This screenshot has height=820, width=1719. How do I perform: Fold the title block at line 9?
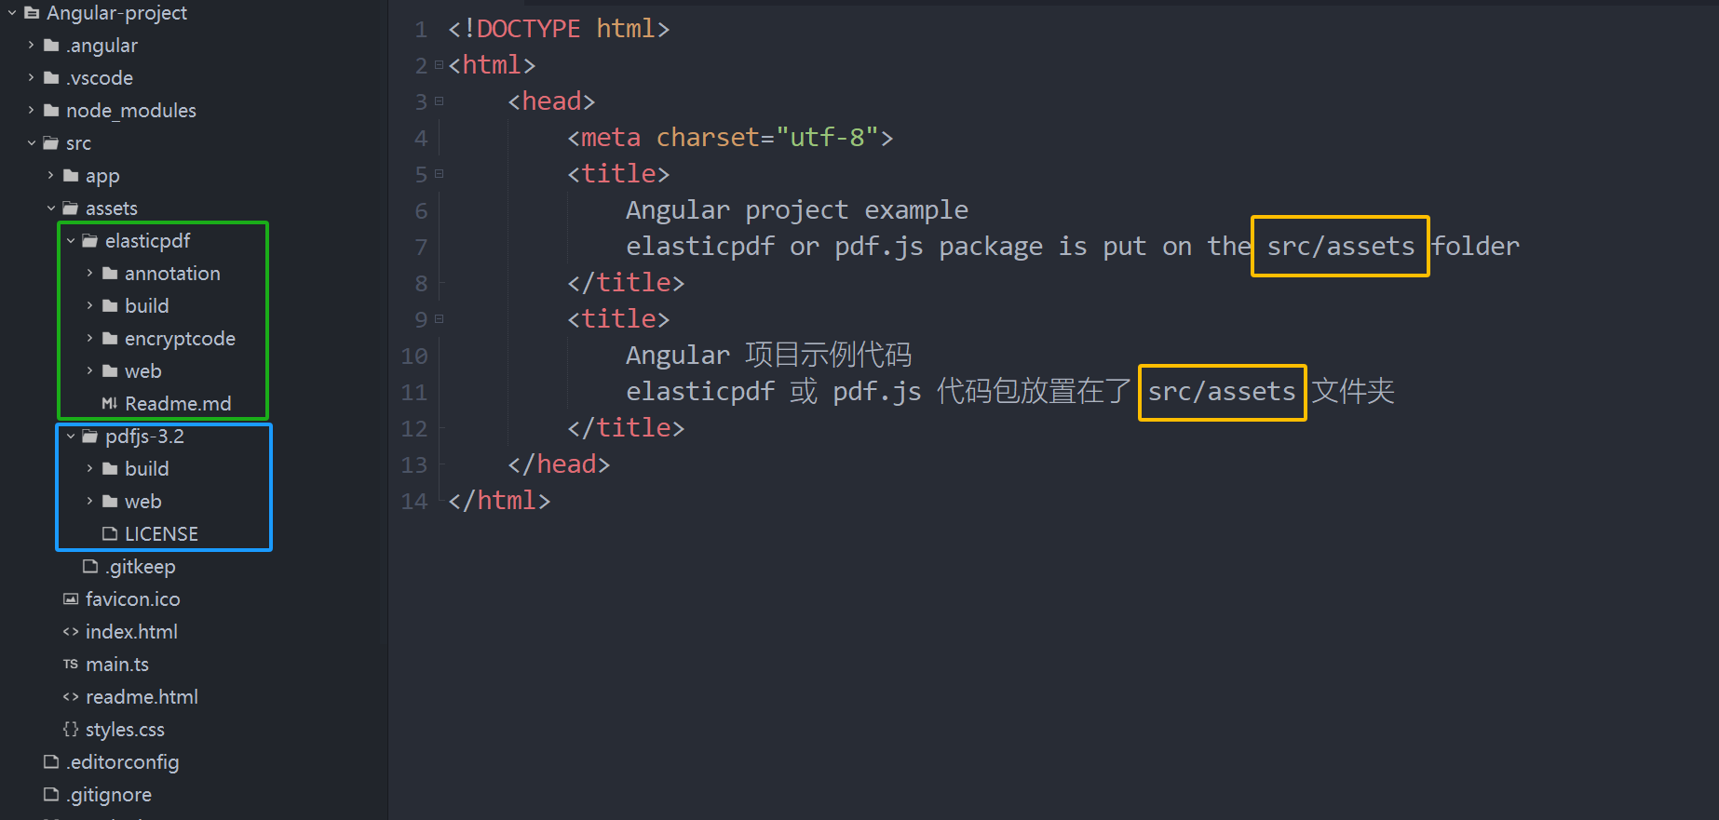tap(440, 318)
